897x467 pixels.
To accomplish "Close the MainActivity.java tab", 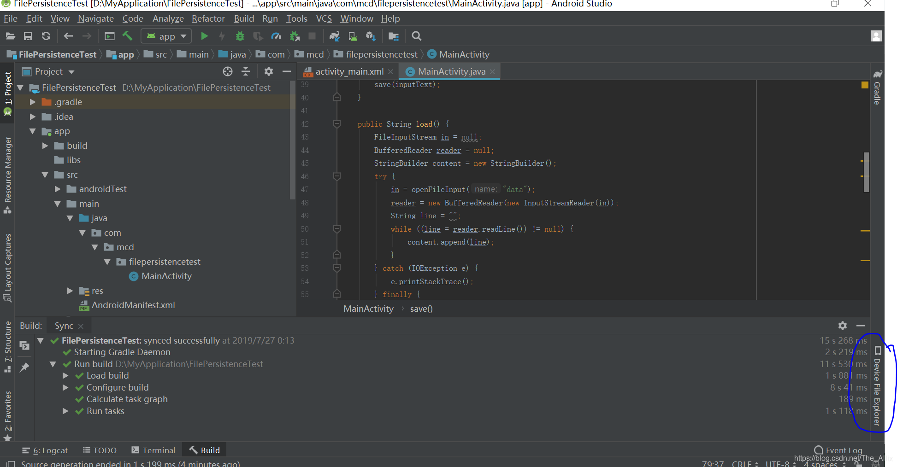I will click(492, 71).
